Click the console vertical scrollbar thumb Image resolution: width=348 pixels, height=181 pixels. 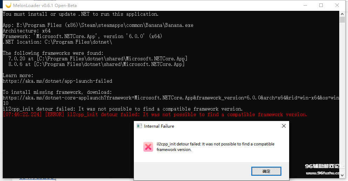pyautogui.click(x=342, y=20)
